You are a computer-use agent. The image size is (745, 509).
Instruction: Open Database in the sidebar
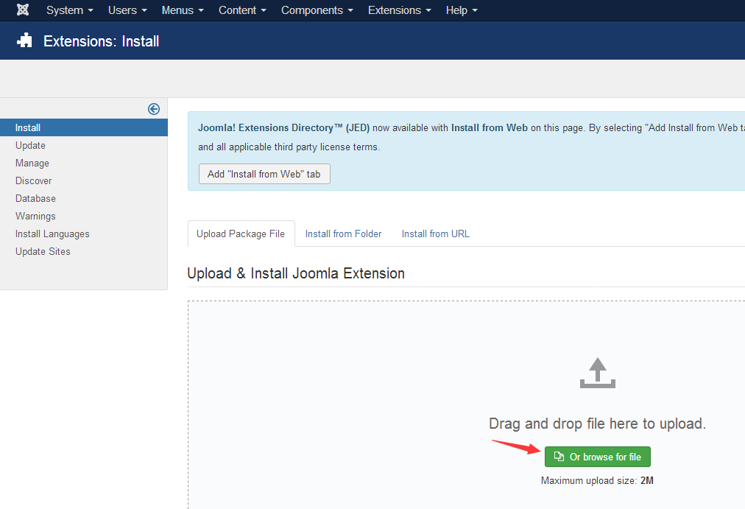(35, 198)
